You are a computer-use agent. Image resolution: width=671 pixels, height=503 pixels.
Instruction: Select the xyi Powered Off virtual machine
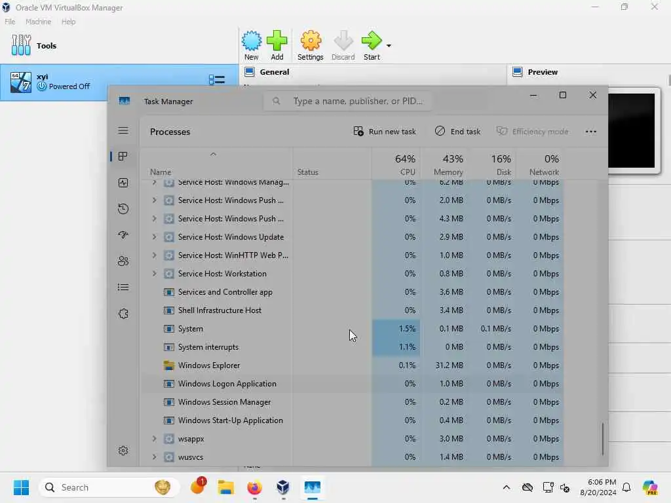tap(119, 82)
